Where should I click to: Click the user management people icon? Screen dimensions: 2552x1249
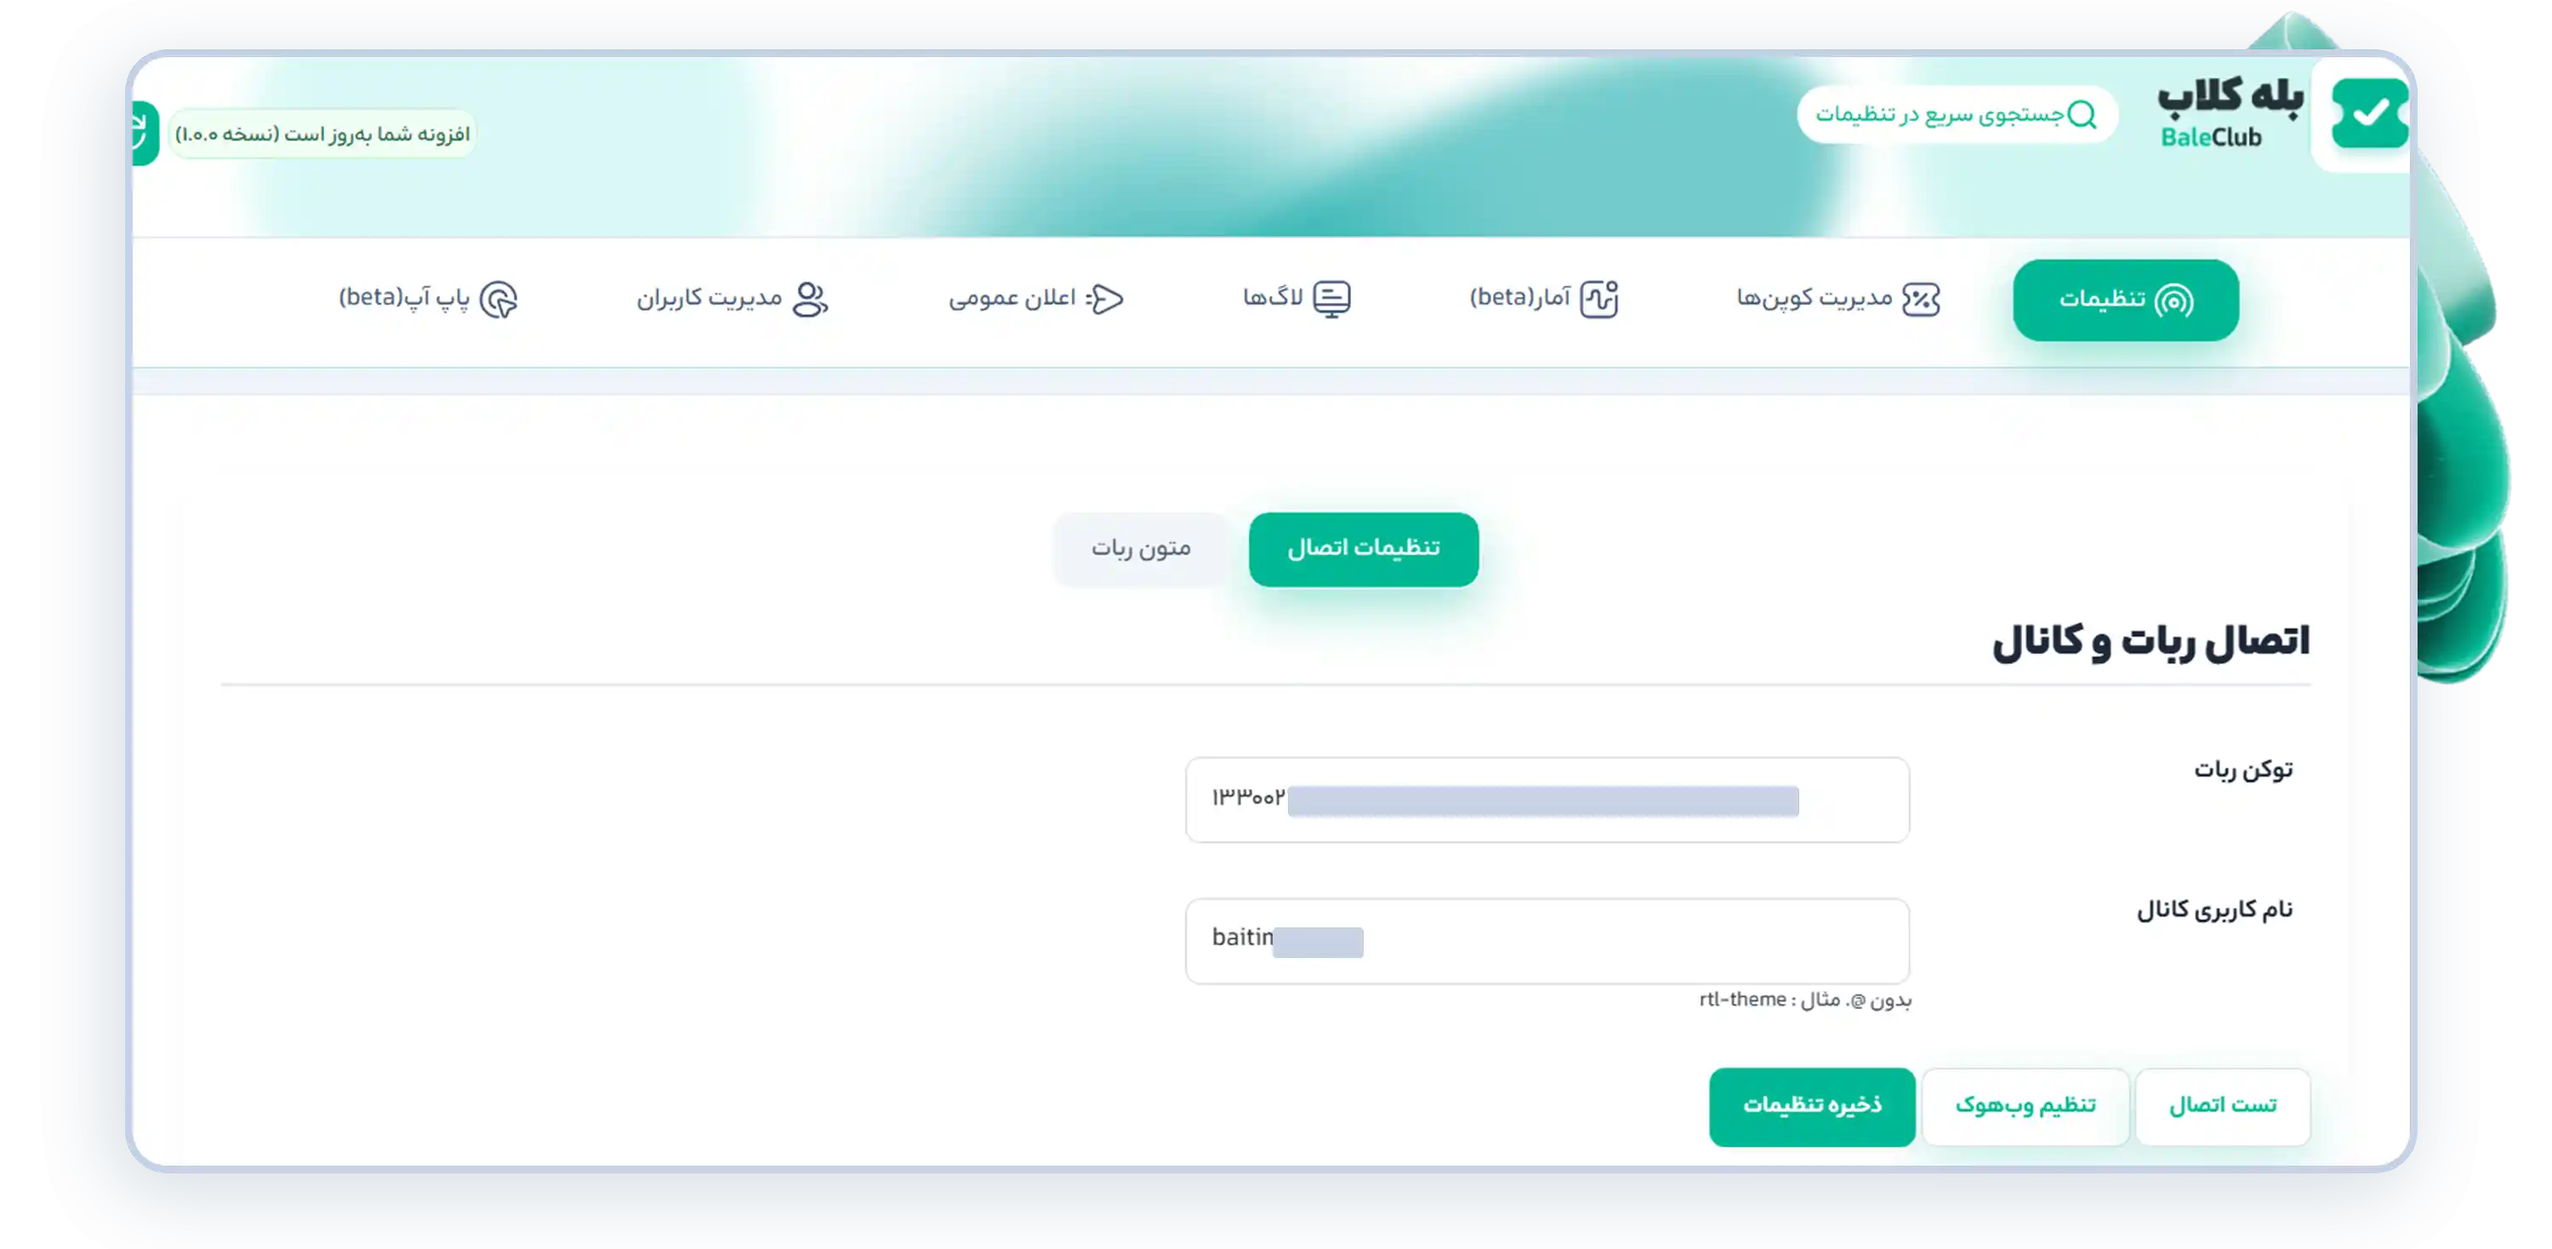click(x=811, y=299)
